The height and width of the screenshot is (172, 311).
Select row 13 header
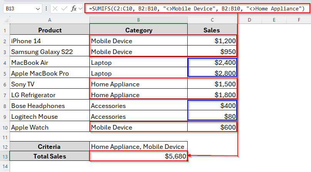5,156
